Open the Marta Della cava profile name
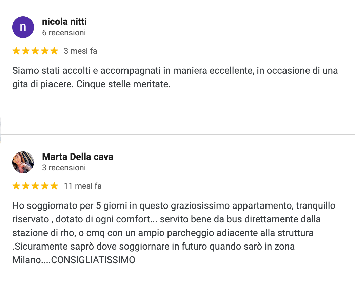Image resolution: width=355 pixels, height=290 pixels. 78,157
